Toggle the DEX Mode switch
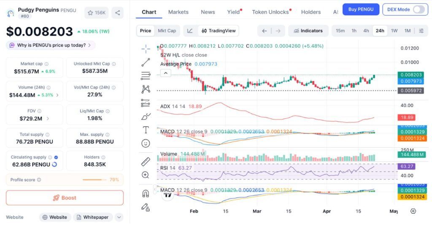432x225 pixels. click(x=418, y=9)
